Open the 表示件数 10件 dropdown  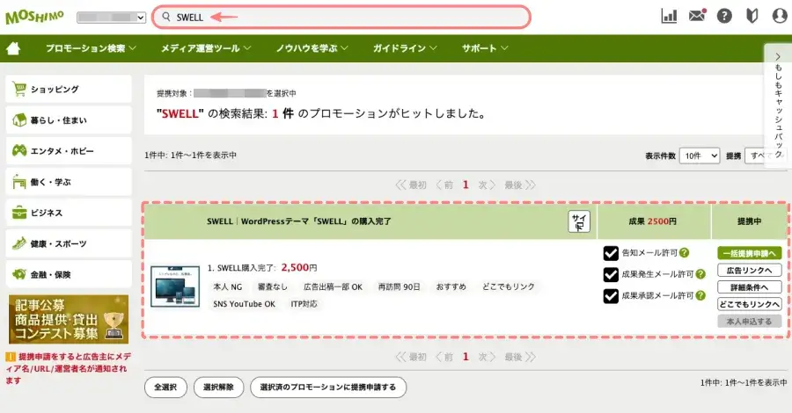pyautogui.click(x=700, y=156)
